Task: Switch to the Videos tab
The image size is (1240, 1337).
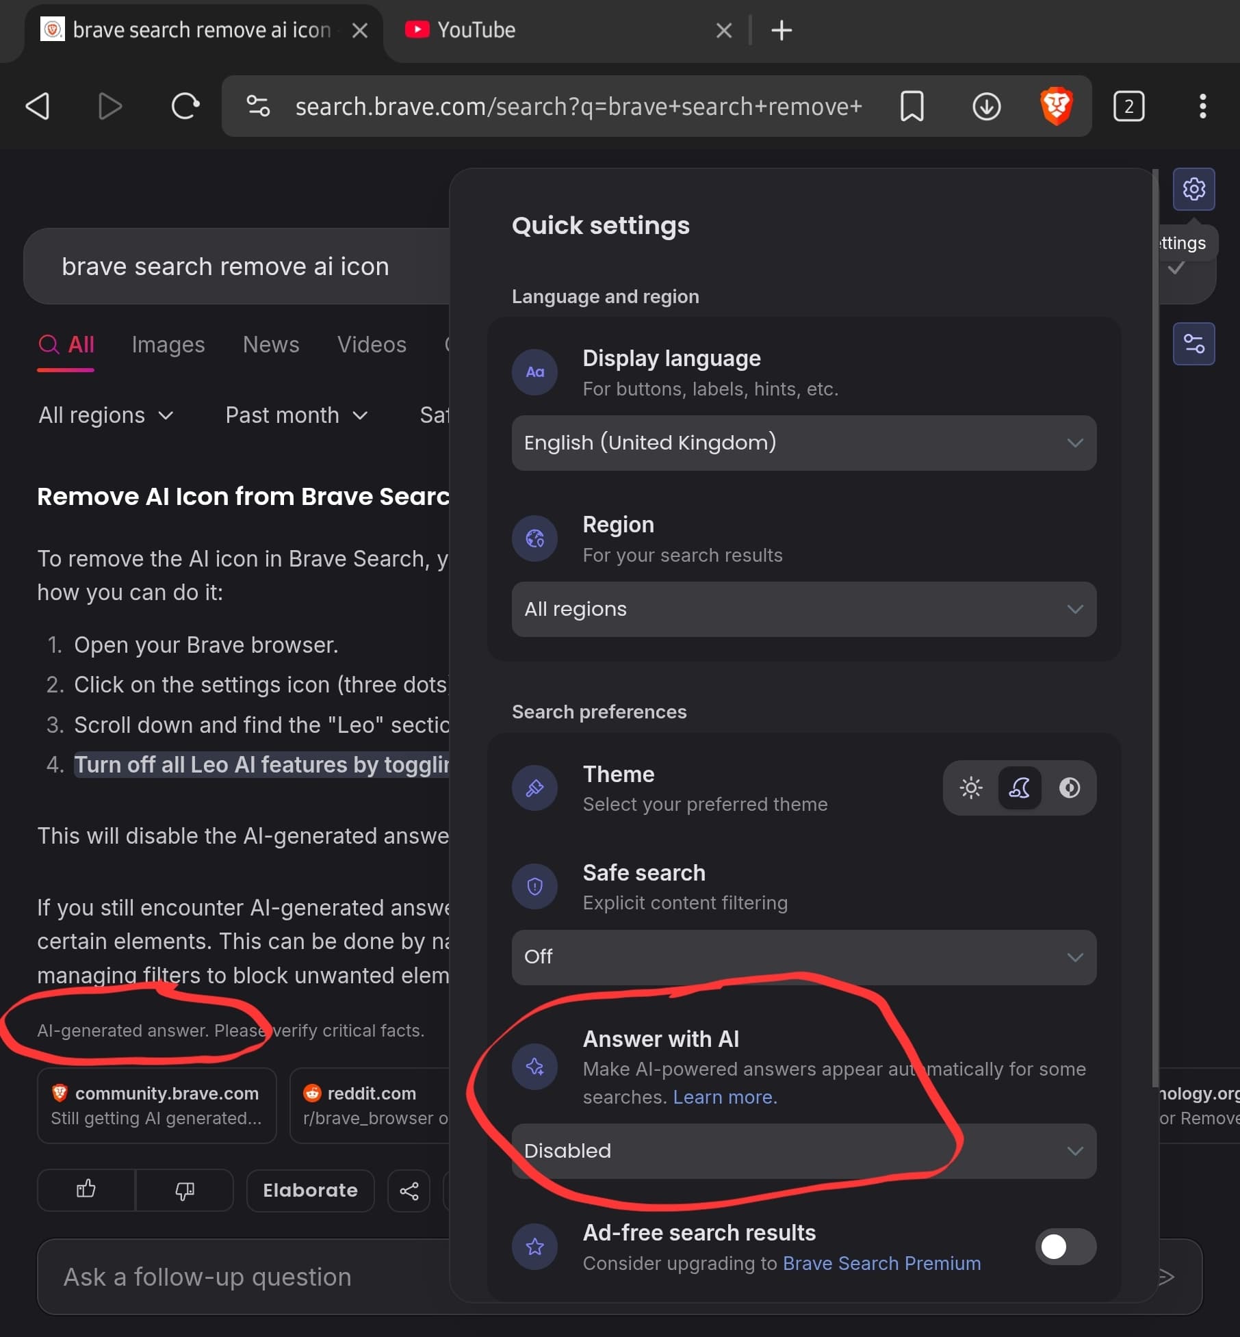Action: tap(372, 345)
